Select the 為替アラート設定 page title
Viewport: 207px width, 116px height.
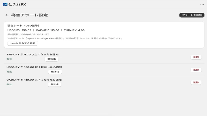tap(29, 15)
